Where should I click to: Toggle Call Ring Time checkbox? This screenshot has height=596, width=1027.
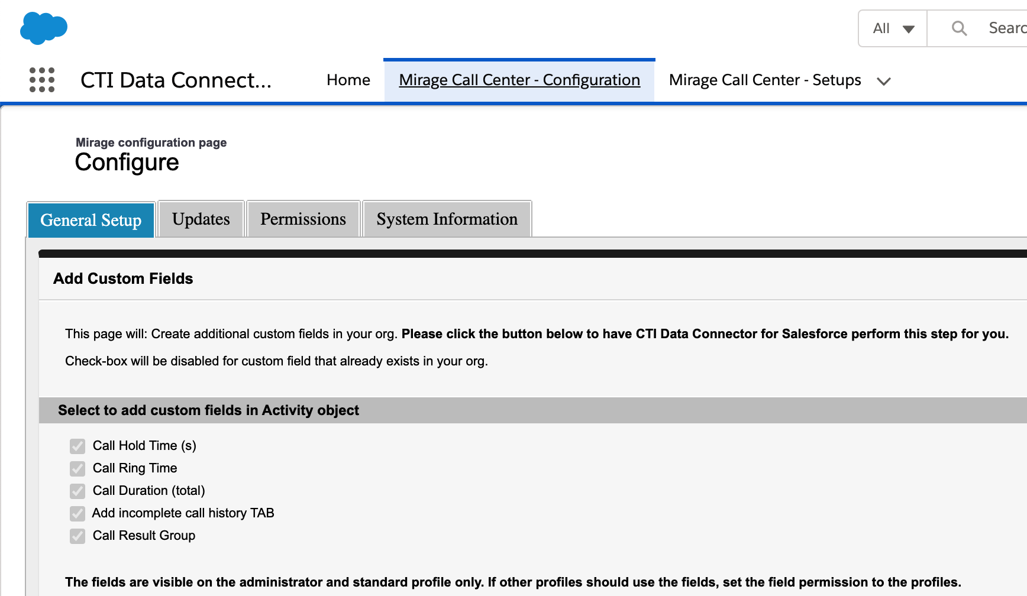click(77, 468)
